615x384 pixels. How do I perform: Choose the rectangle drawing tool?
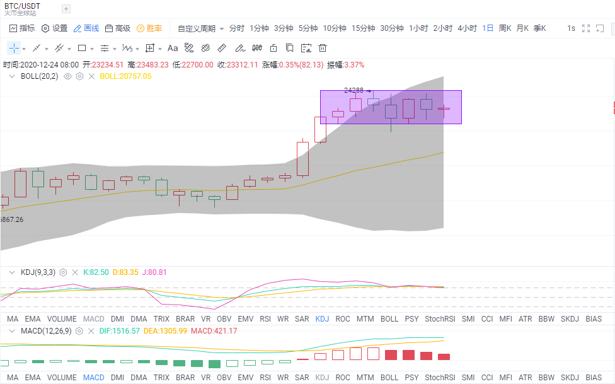[x=82, y=49]
